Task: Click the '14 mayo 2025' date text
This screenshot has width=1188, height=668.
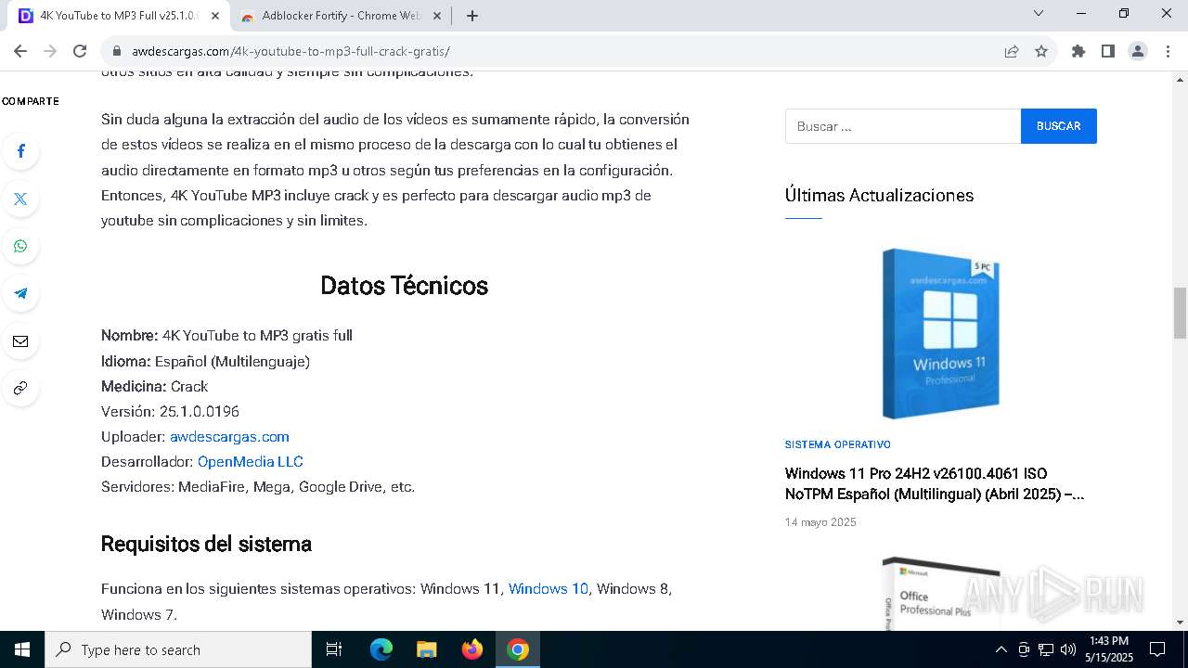Action: (x=820, y=522)
